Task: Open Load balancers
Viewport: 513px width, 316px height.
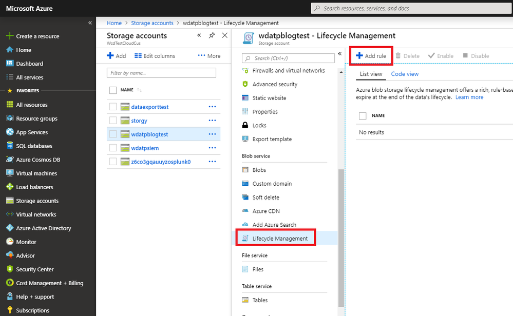Action: (x=34, y=187)
